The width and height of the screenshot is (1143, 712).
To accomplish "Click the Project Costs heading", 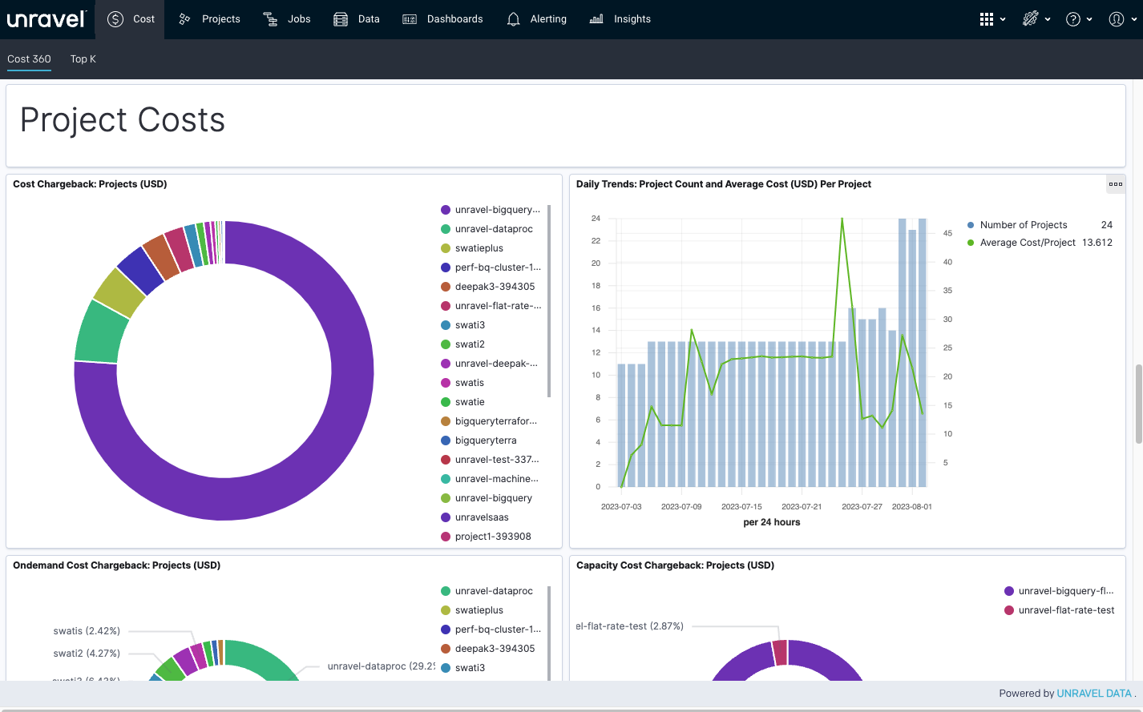I will (123, 120).
